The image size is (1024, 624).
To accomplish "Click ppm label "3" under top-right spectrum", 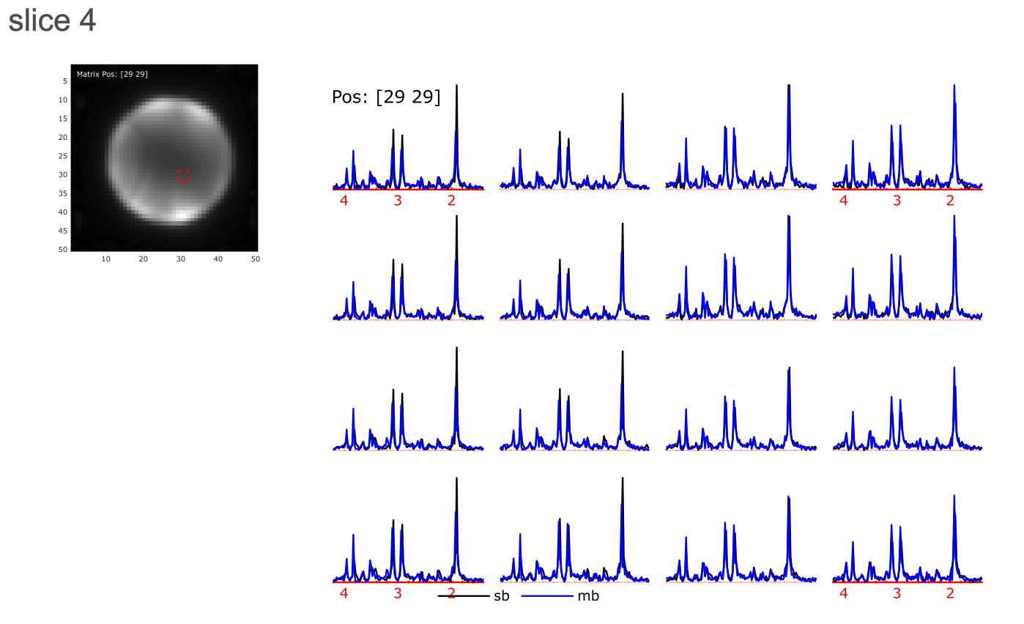I will coord(897,201).
